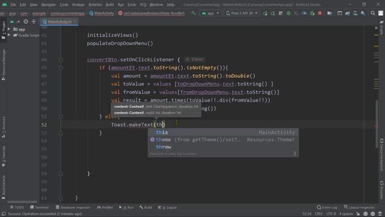Click the Collapse All icon in Project panel
This screenshot has height=217, width=385.
click(x=34, y=22)
